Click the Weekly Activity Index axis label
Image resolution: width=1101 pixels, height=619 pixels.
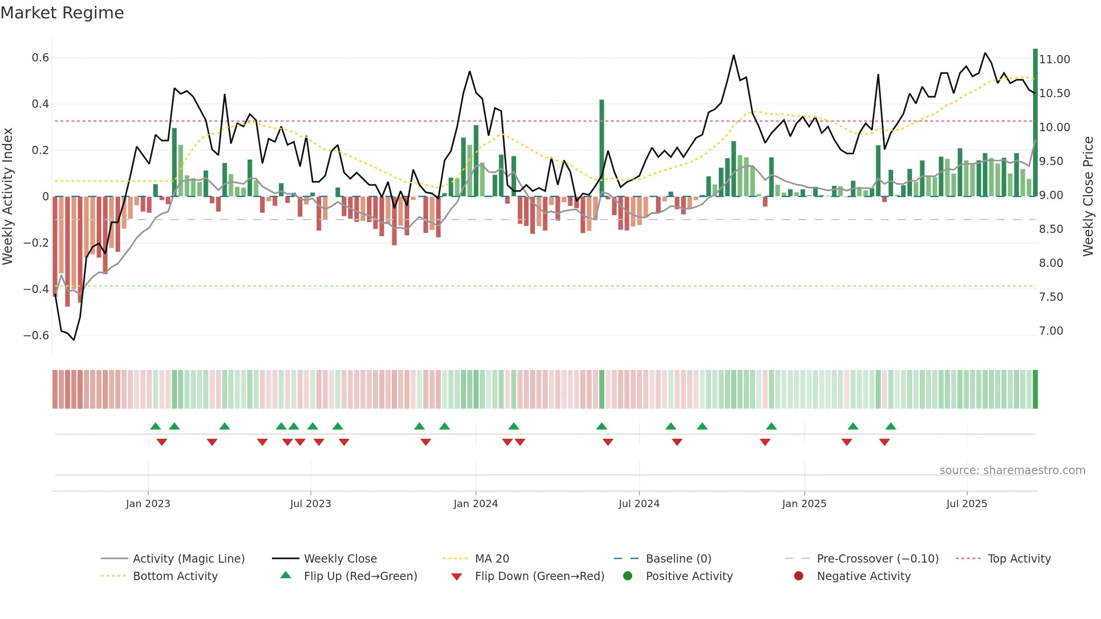pyautogui.click(x=8, y=196)
